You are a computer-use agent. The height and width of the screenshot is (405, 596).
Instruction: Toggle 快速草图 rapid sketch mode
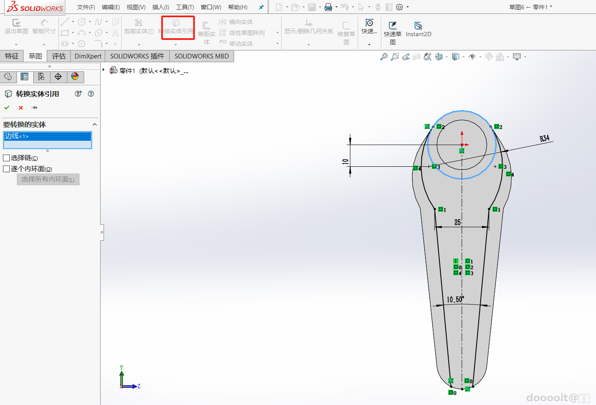pos(392,29)
